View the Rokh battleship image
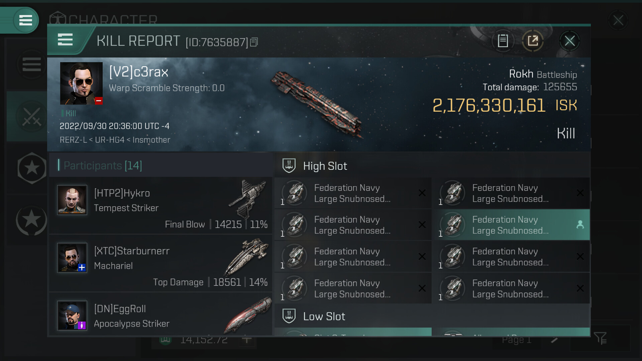Image resolution: width=642 pixels, height=361 pixels. pos(316,104)
